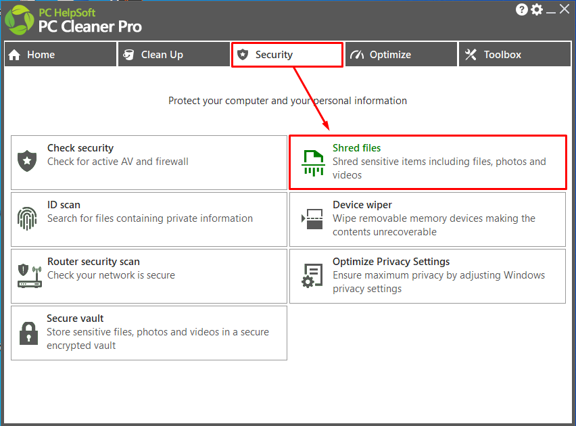Click the PC HelpSoft brand text
Screen dimensions: 576x426
click(67, 13)
